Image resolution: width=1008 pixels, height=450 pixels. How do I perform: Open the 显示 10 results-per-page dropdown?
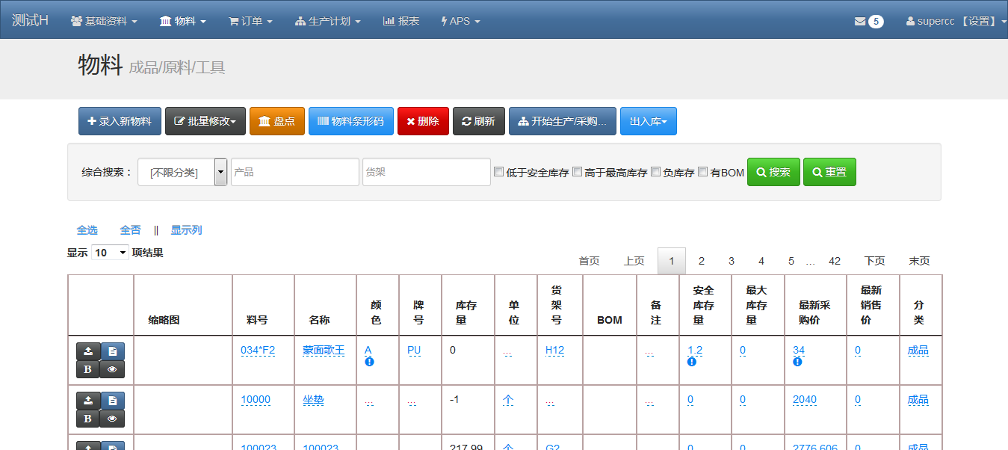coord(110,253)
